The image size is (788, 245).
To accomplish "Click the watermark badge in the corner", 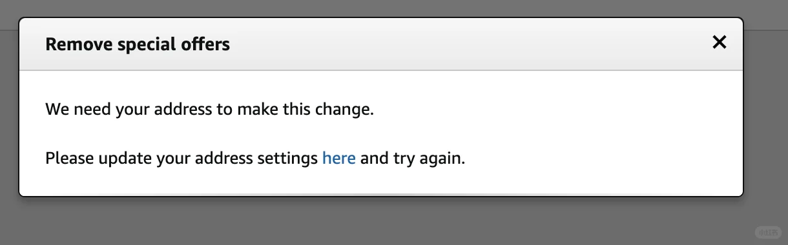I will 769,232.
